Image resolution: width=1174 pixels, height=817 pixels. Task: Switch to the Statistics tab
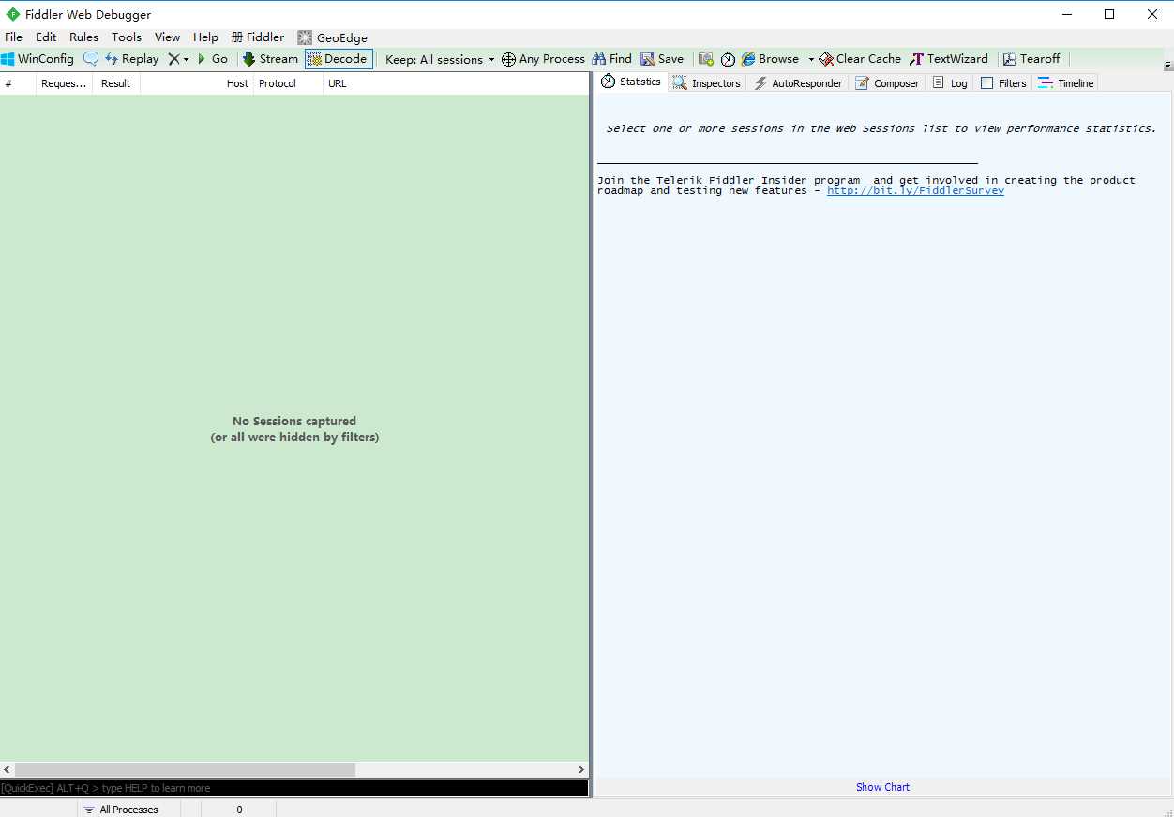point(631,82)
